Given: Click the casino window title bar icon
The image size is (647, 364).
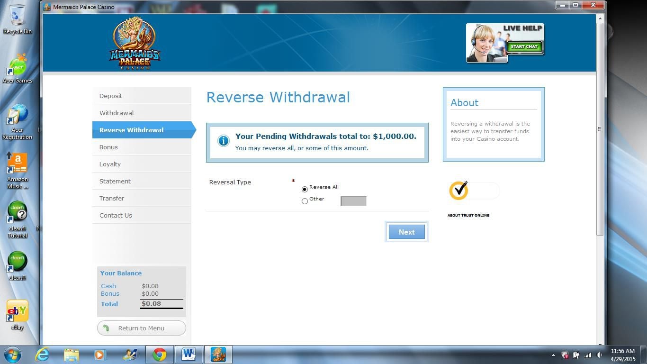Looking at the screenshot, I should point(47,7).
